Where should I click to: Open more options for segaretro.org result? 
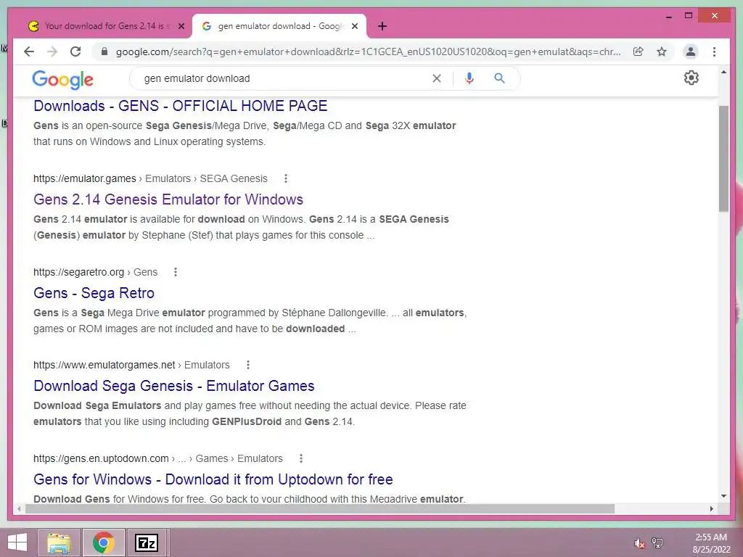(x=176, y=272)
